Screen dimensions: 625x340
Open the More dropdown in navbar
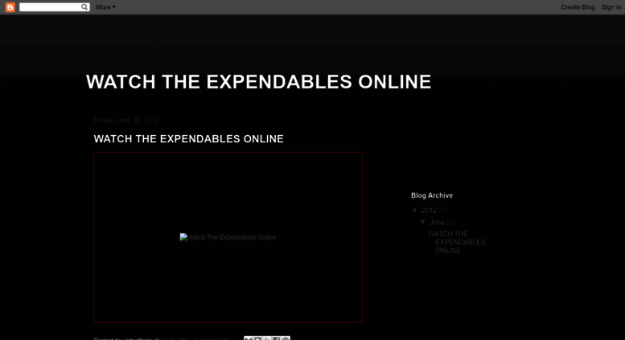pyautogui.click(x=105, y=7)
